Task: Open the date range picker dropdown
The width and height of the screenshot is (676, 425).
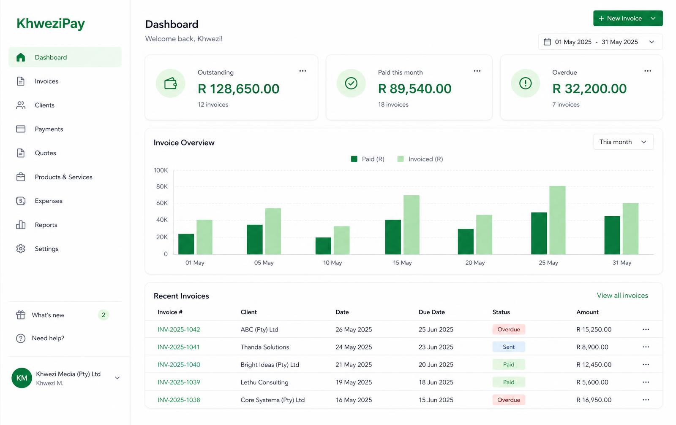Action: click(600, 42)
